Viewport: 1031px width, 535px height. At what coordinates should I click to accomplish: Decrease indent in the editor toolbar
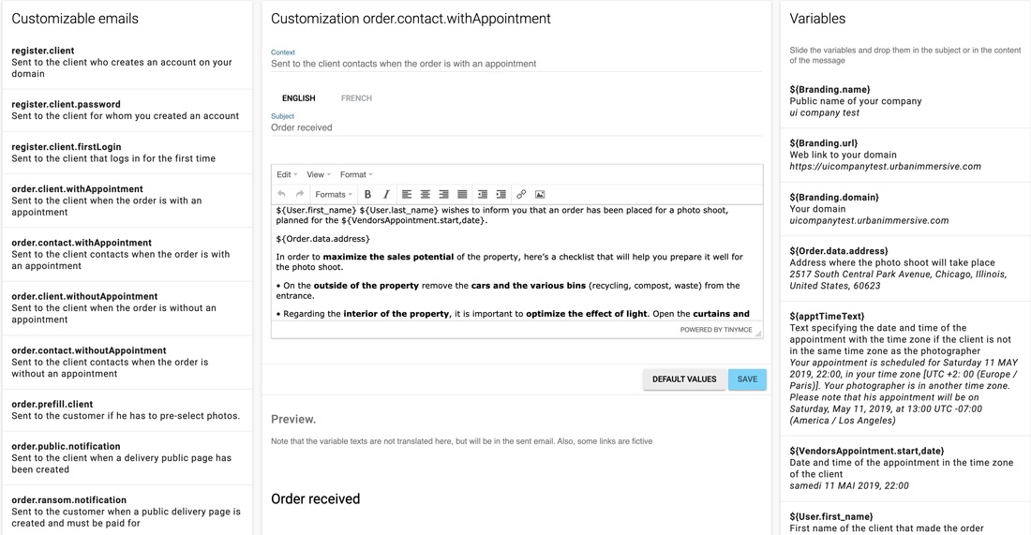[483, 194]
